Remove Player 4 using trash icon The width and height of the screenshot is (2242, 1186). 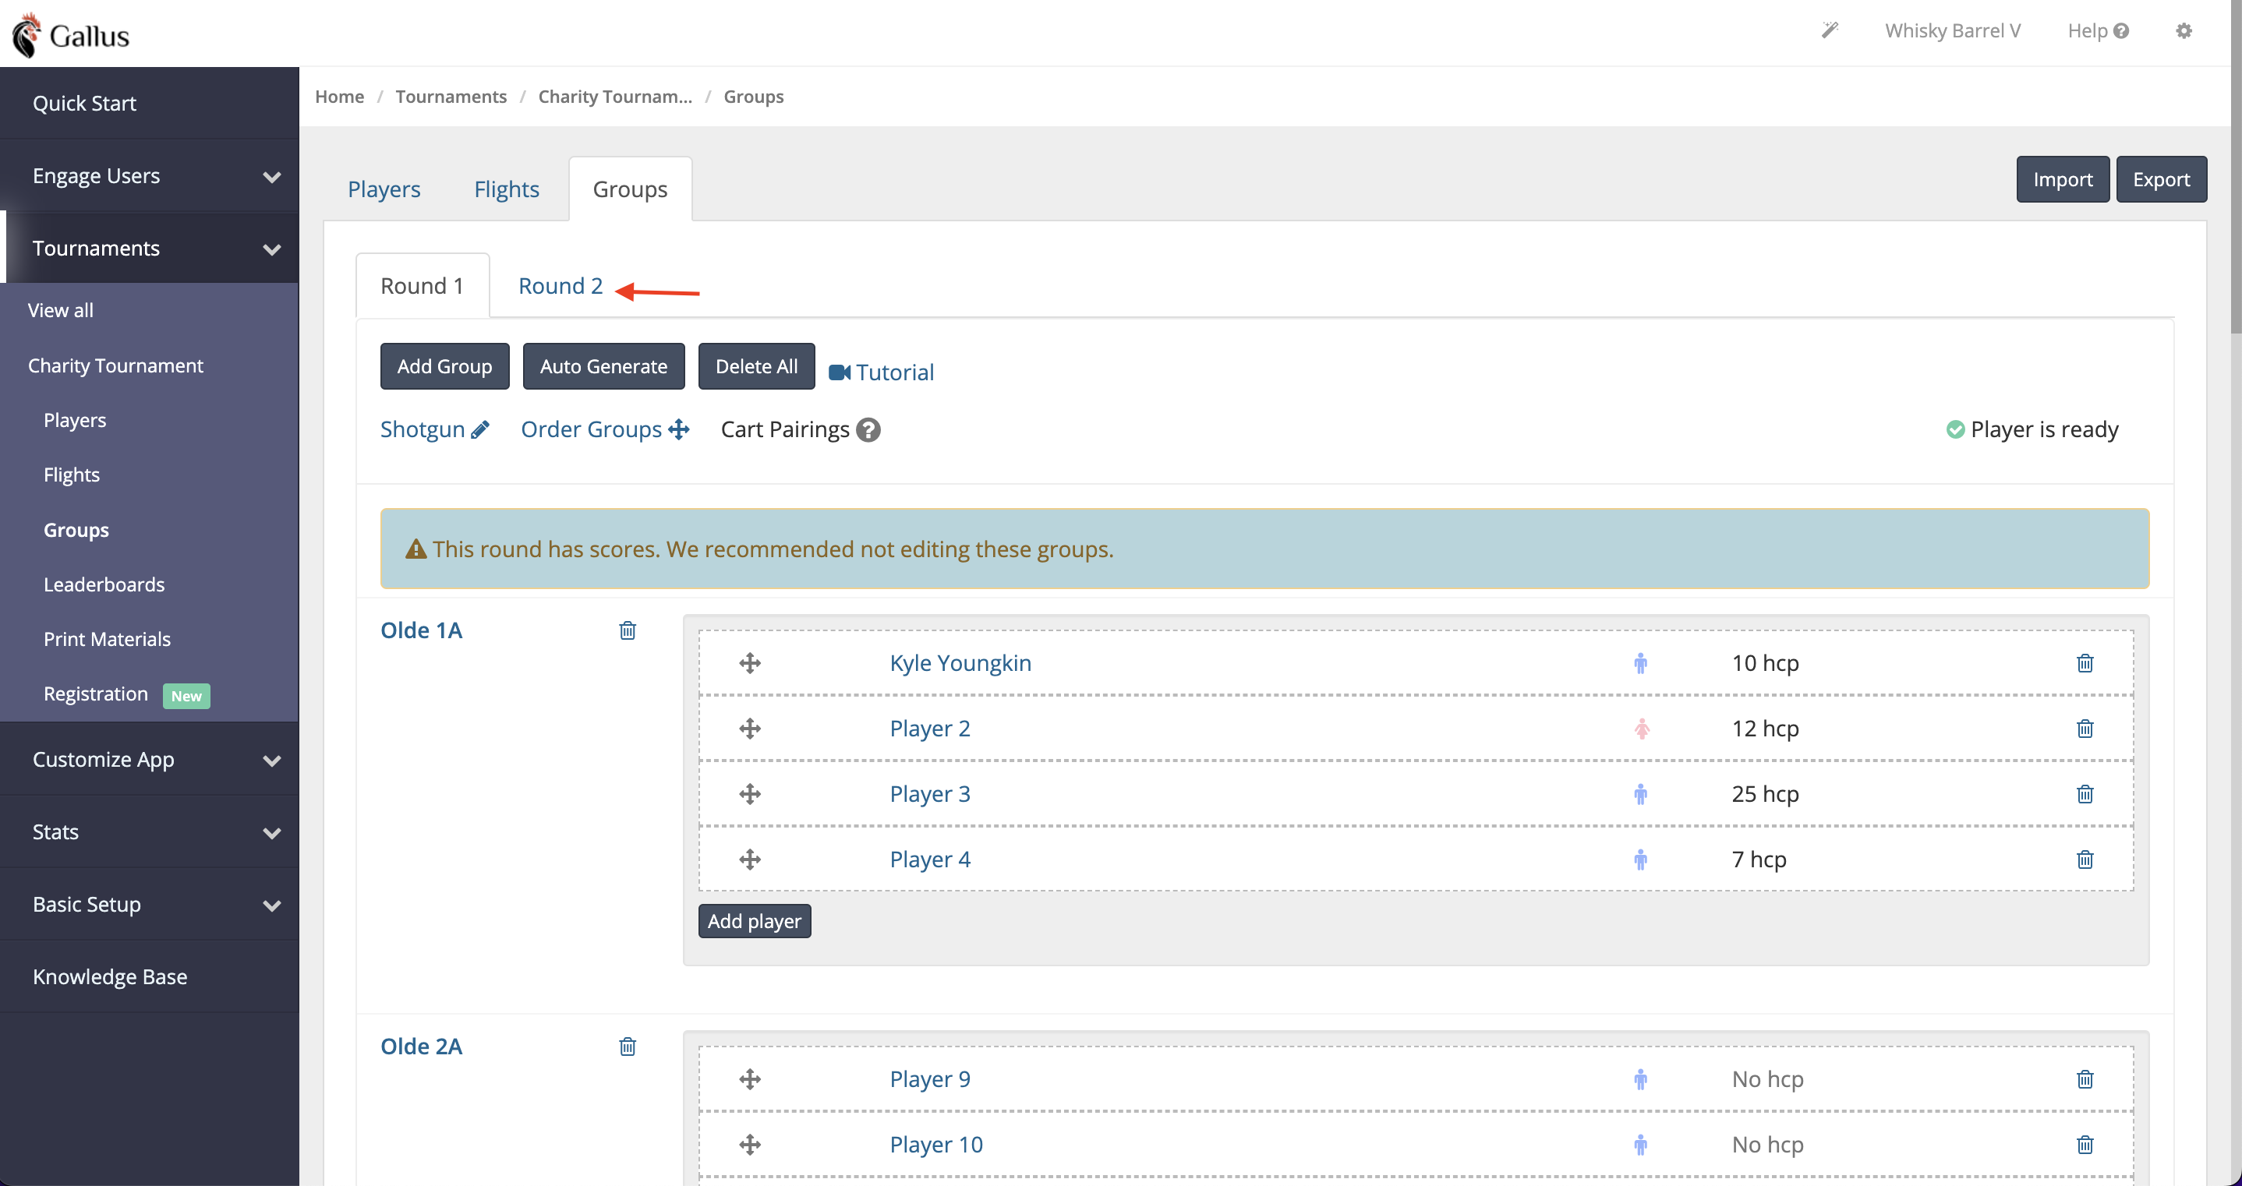pyautogui.click(x=2085, y=859)
